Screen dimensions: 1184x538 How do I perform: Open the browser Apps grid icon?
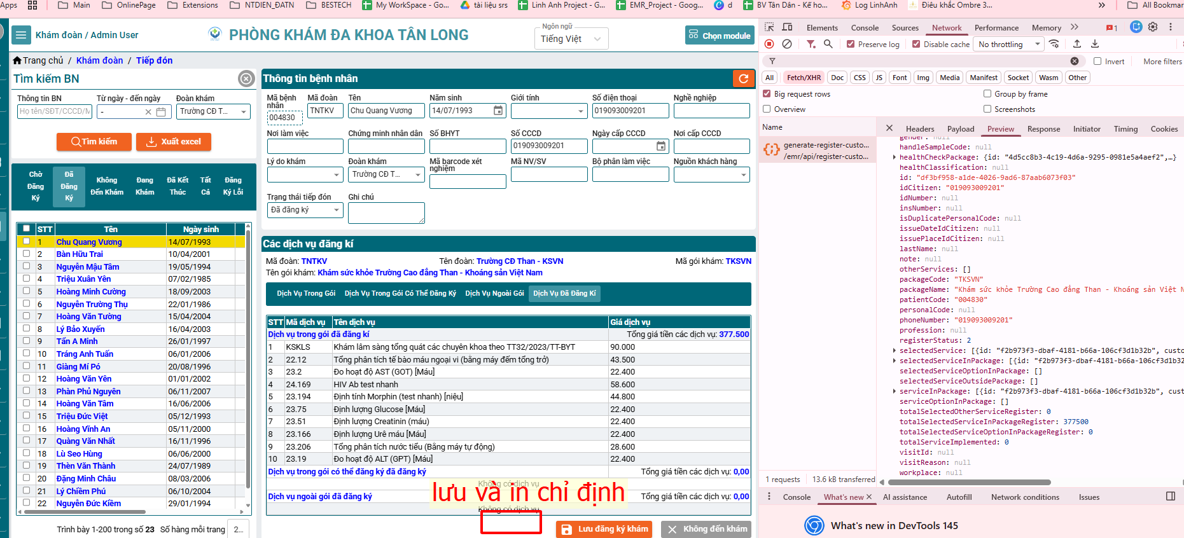tap(32, 5)
